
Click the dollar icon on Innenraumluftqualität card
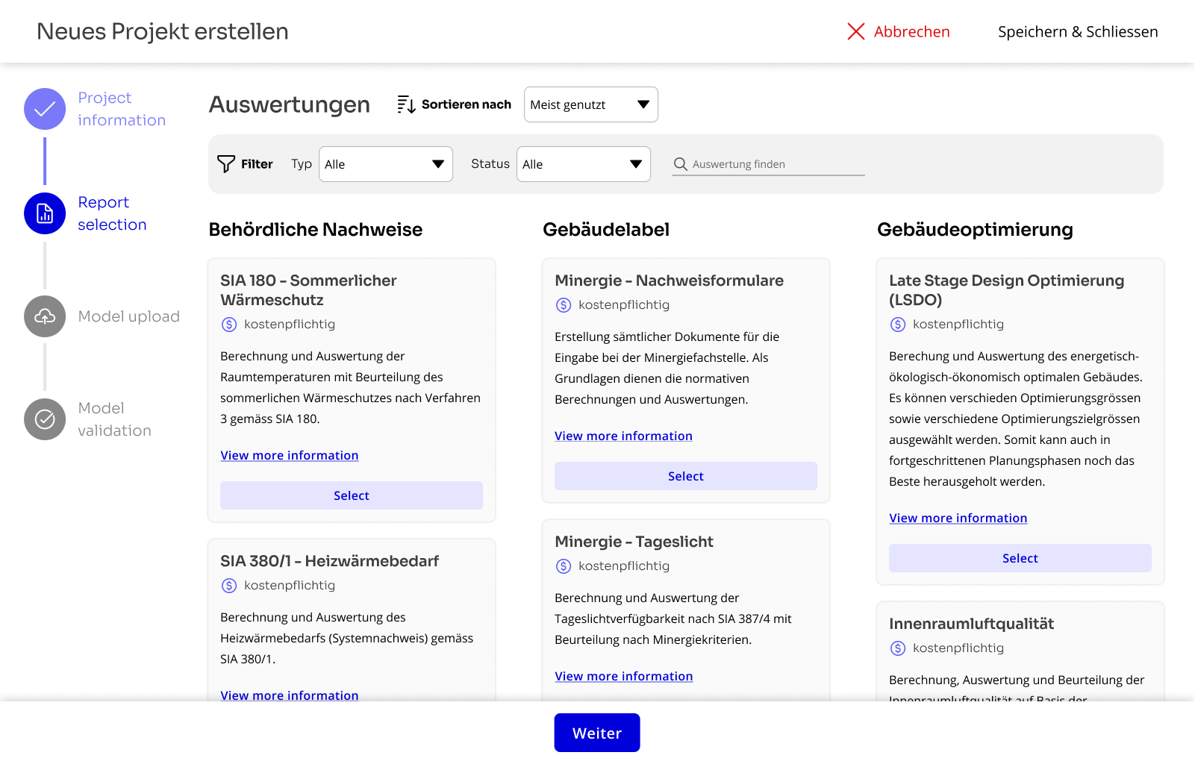tap(898, 648)
